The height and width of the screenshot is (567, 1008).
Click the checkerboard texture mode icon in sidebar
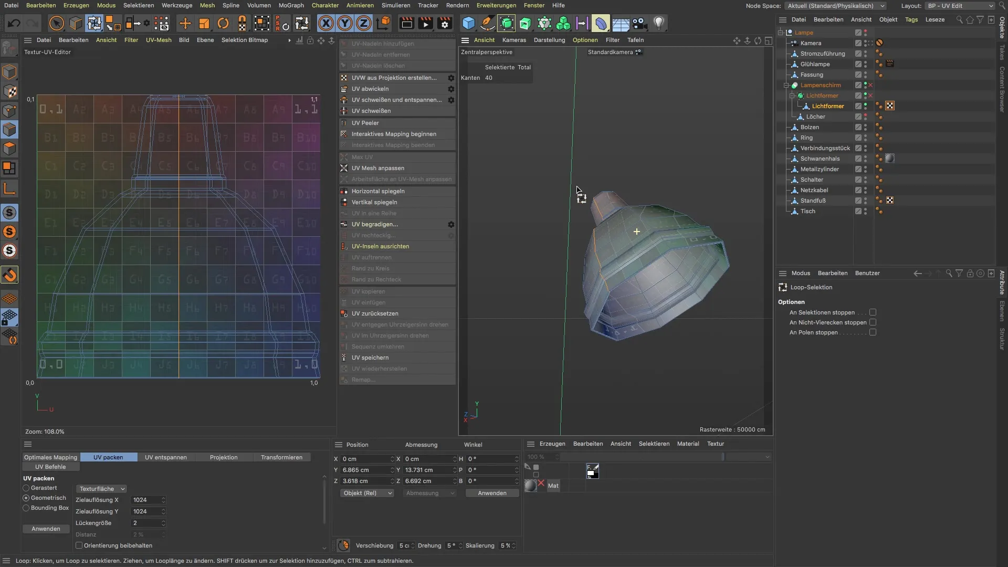pyautogui.click(x=9, y=91)
